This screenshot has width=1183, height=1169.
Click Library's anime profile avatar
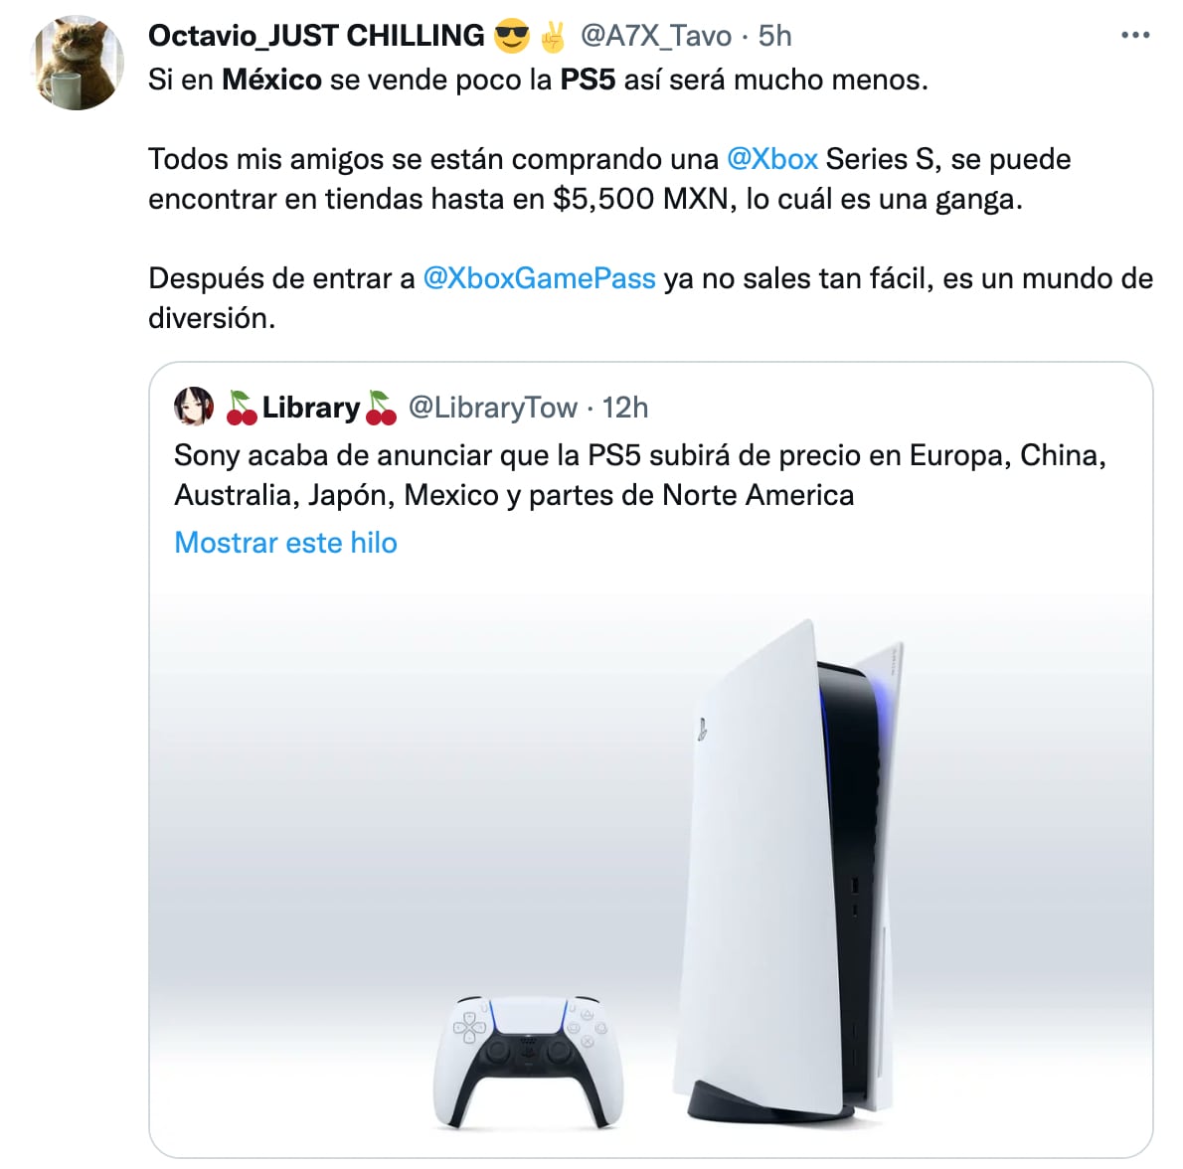point(194,407)
